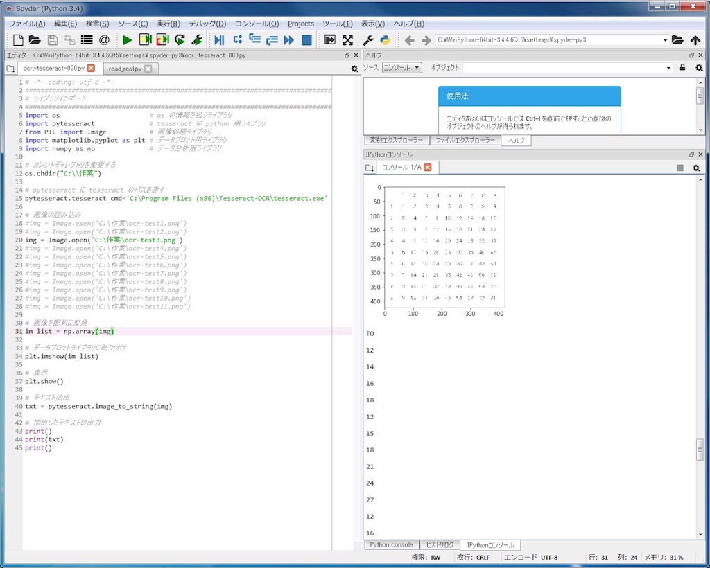Open the file list (bulleted list) icon
Image resolution: width=710 pixels, height=568 pixels.
click(87, 40)
